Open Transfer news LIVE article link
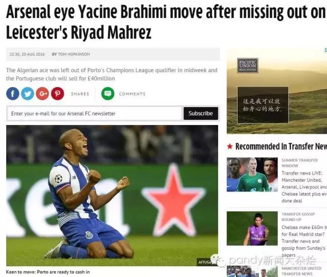The image size is (327, 277). 305,187
